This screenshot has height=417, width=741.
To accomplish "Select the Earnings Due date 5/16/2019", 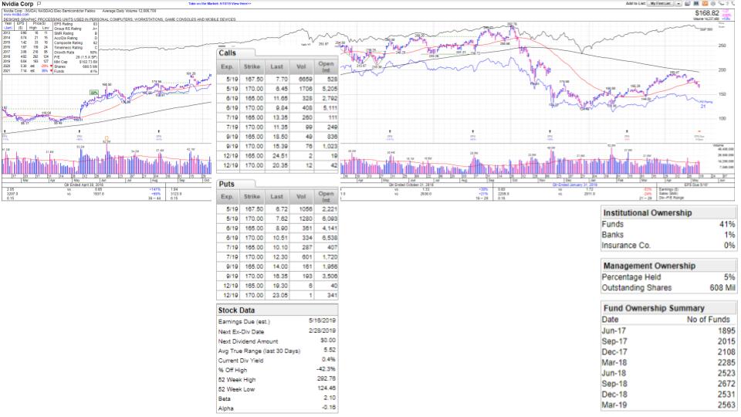I will click(322, 321).
